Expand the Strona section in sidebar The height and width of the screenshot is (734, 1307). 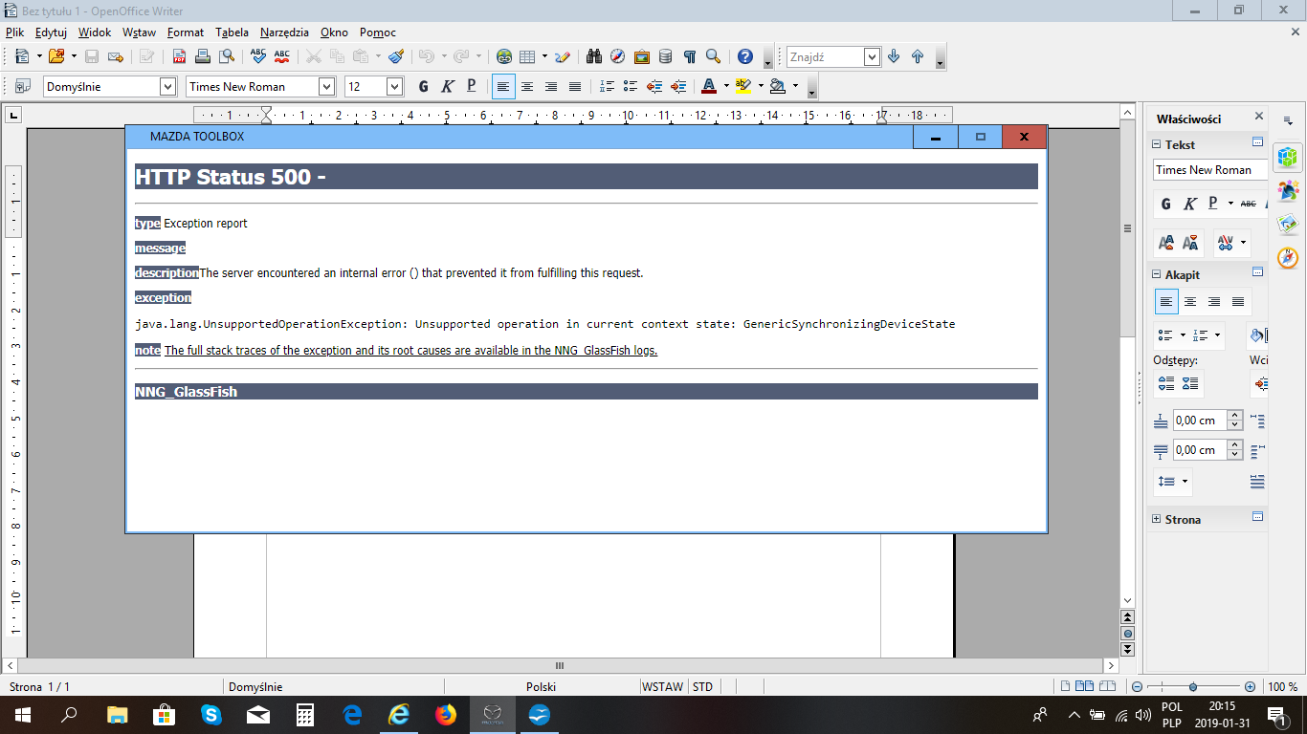(1157, 519)
